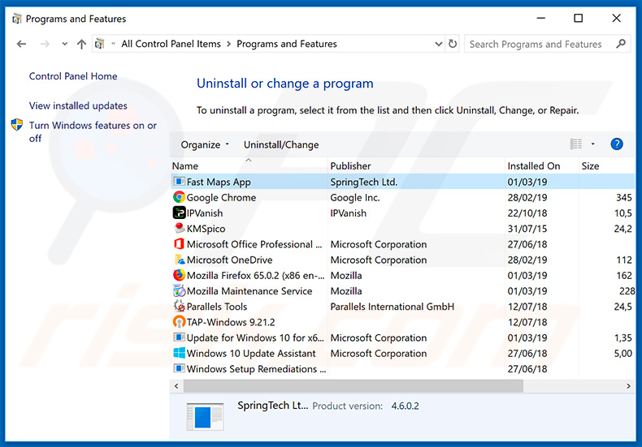Select Parallels Tools entry name
This screenshot has height=447, width=642.
coord(217,307)
